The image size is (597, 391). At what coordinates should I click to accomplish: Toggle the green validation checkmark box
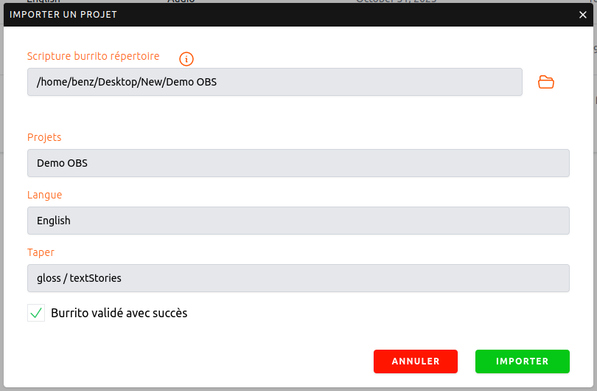pos(36,313)
